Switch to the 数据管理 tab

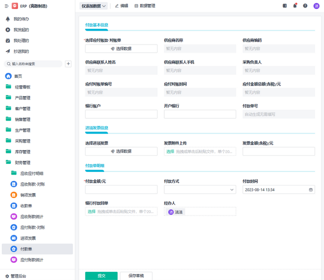(x=145, y=6)
